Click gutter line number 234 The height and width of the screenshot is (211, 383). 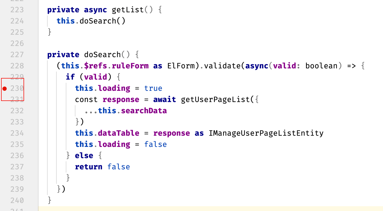(17, 133)
